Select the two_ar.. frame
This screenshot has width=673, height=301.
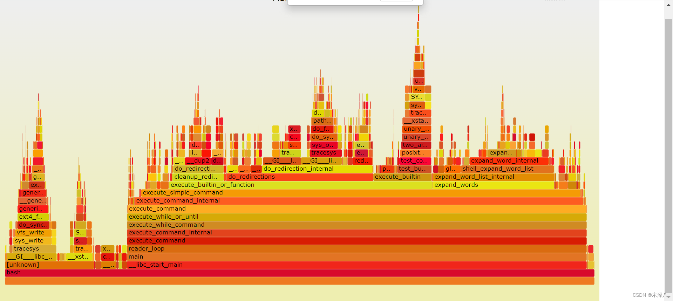point(416,145)
